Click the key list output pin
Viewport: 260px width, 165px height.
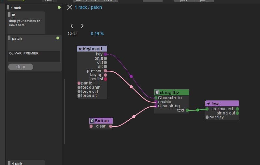[x=105, y=79]
